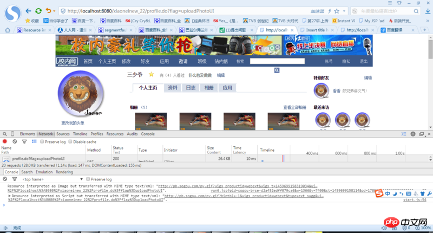Click the yellow star next to 三少爷
The height and width of the screenshot is (233, 433).
[151, 74]
